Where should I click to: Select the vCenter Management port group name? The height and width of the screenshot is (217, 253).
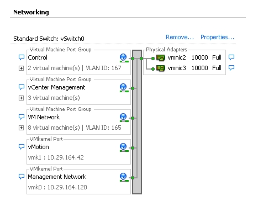[56, 87]
